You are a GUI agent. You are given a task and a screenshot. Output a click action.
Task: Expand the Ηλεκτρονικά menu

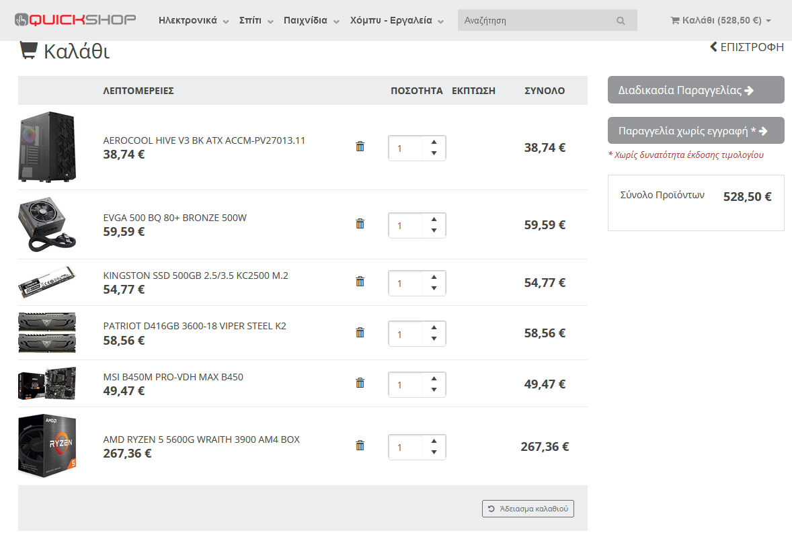(x=194, y=20)
